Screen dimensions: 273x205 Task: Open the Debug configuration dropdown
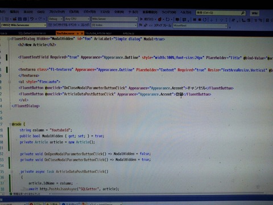tap(55, 19)
